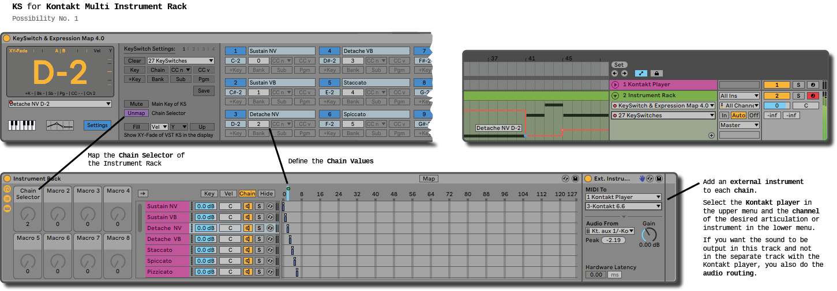Open the Y dropdown next to Fill
This screenshot has height=291, width=837.
pyautogui.click(x=179, y=127)
